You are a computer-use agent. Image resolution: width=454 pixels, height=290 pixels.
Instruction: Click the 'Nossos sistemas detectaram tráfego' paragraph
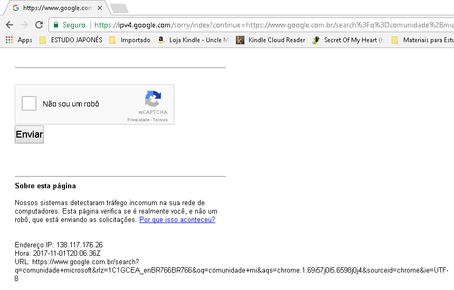(116, 211)
